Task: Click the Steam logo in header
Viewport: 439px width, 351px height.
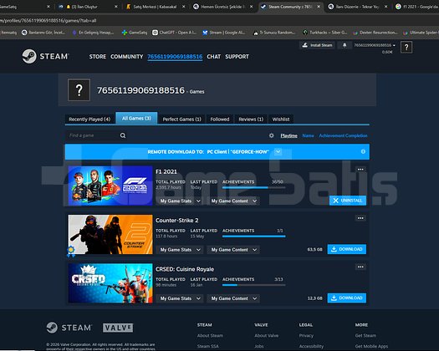Action: (x=45, y=56)
